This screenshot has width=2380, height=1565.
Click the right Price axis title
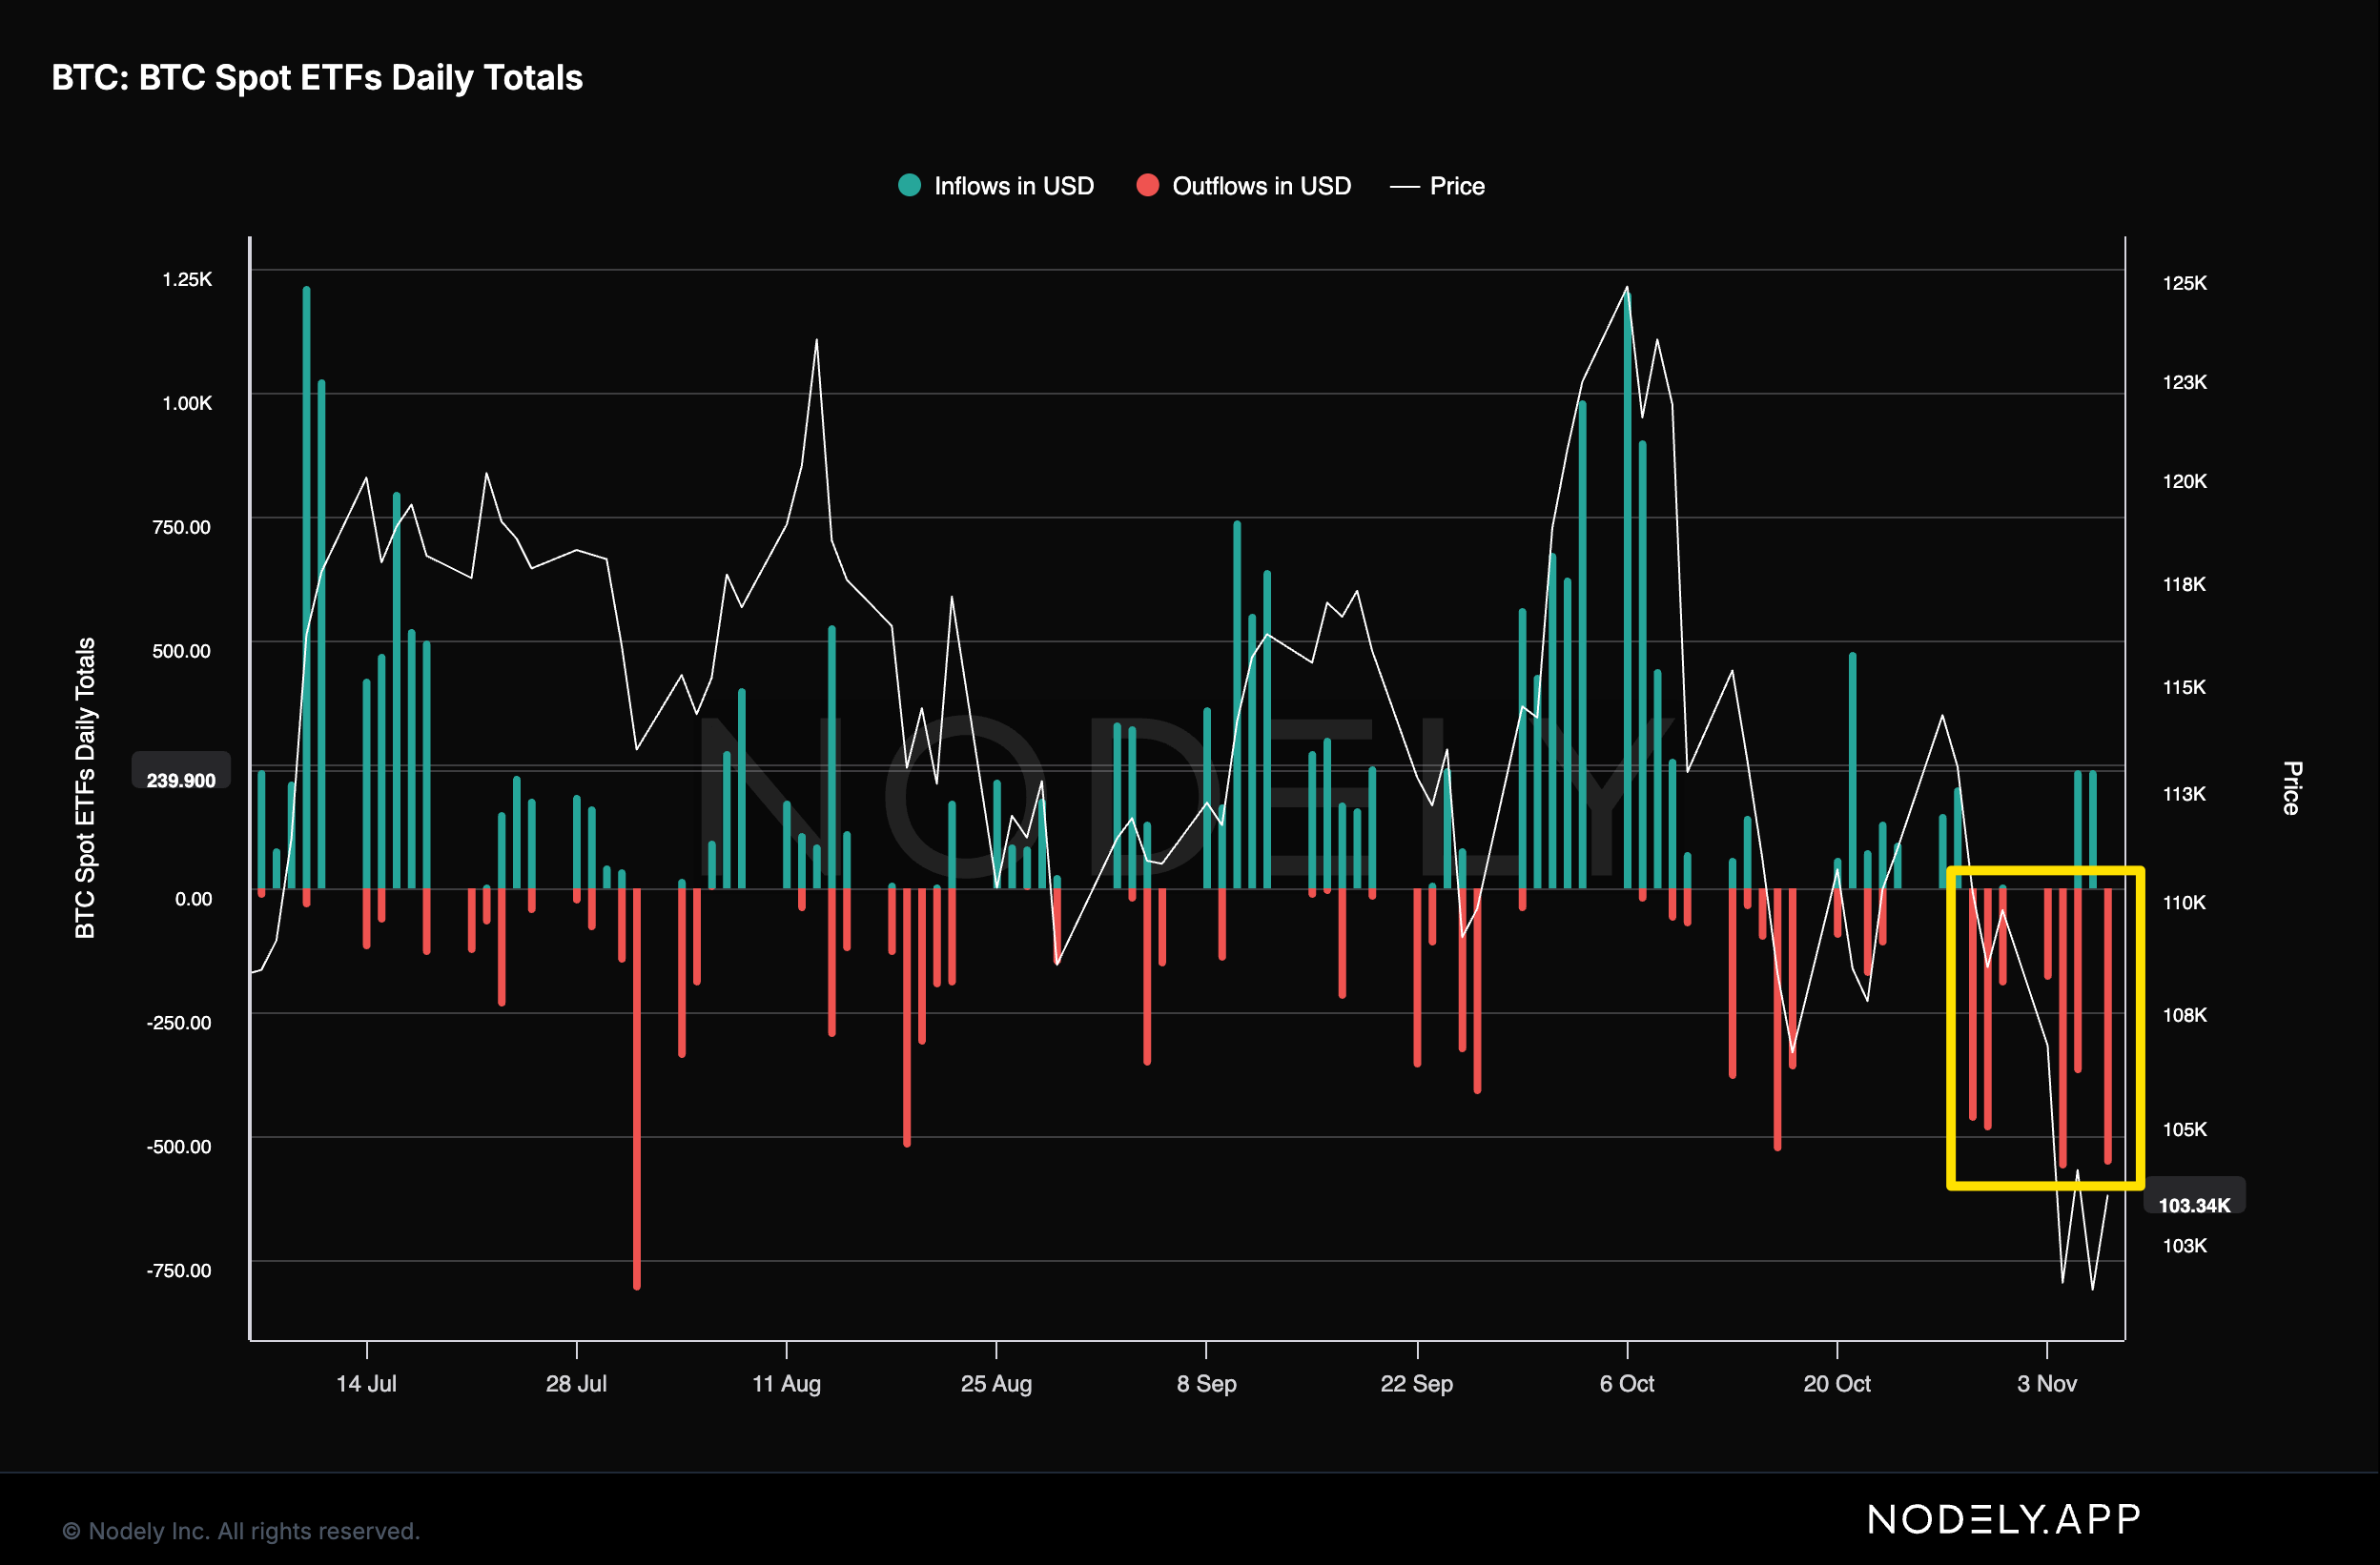(x=2291, y=787)
